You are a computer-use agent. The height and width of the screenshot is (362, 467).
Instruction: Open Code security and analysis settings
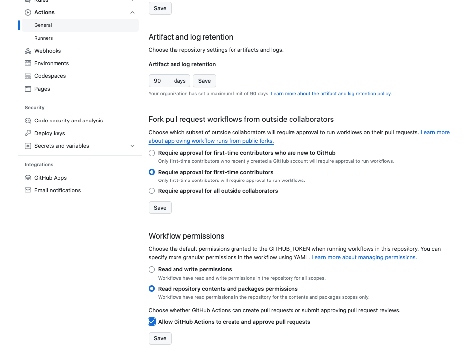pos(68,121)
